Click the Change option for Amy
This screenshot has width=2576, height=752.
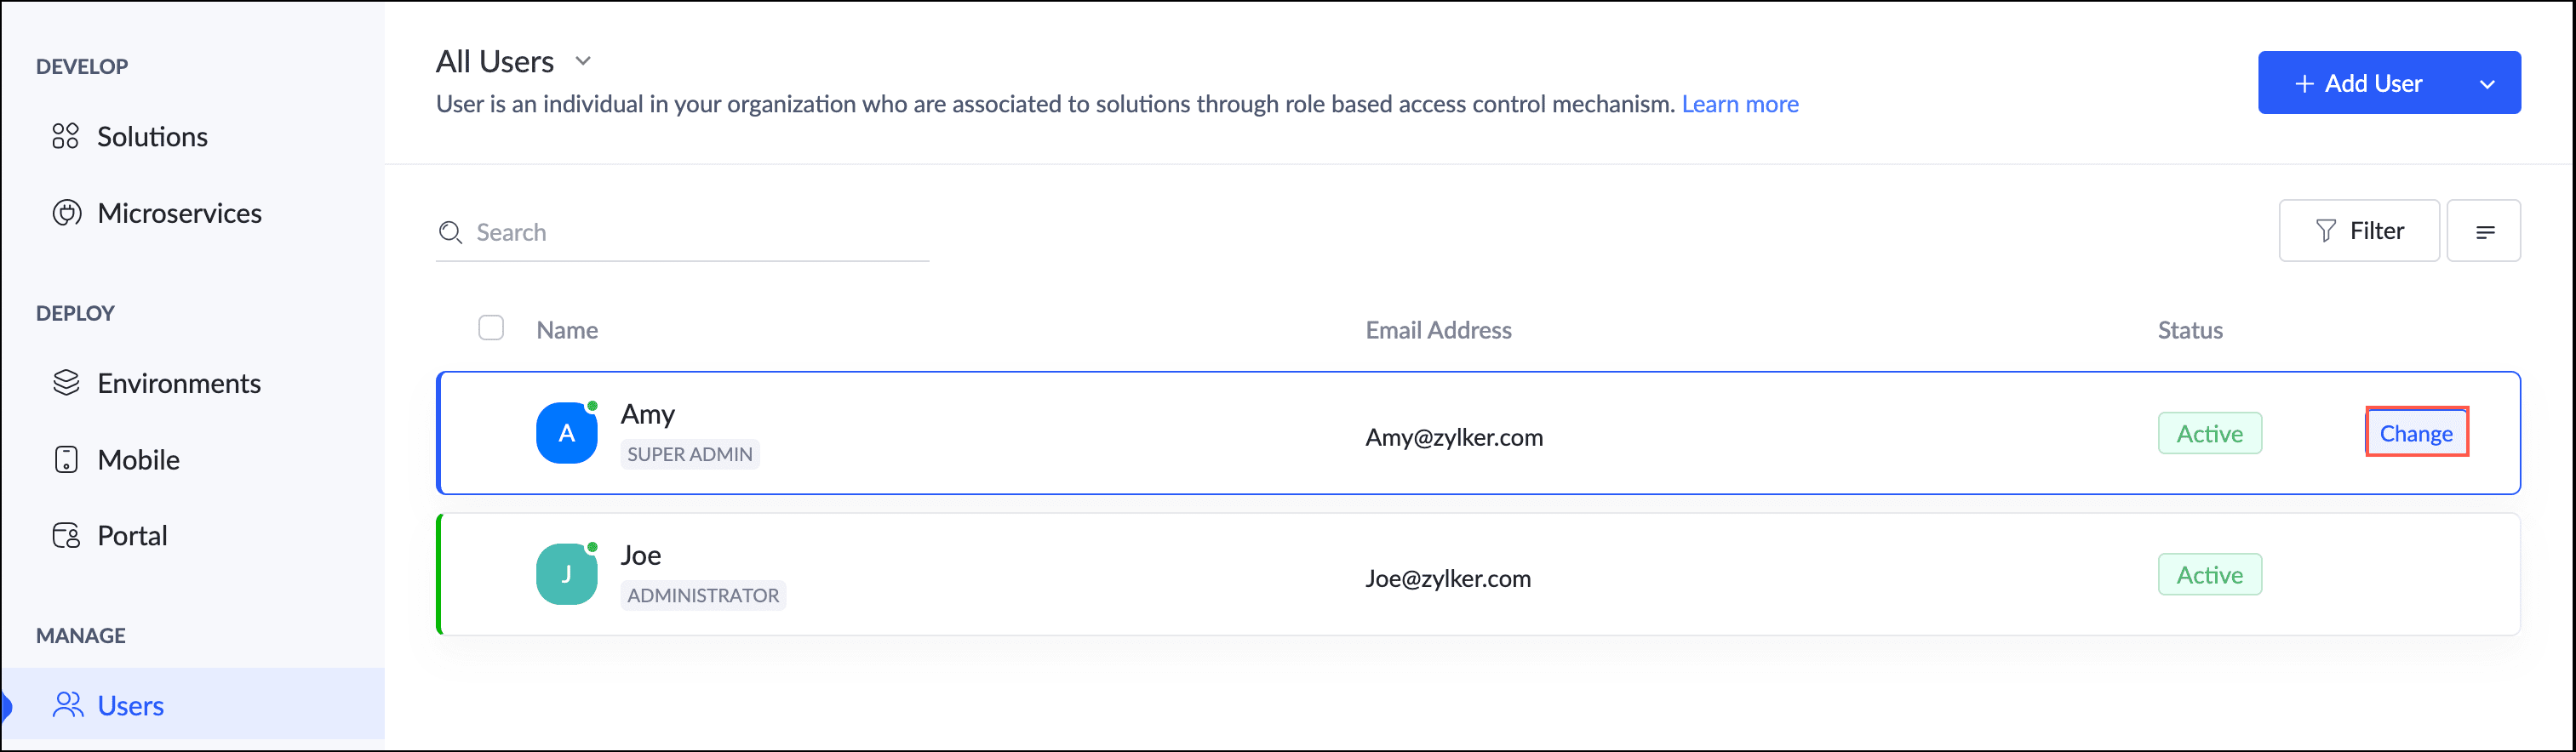pos(2416,432)
